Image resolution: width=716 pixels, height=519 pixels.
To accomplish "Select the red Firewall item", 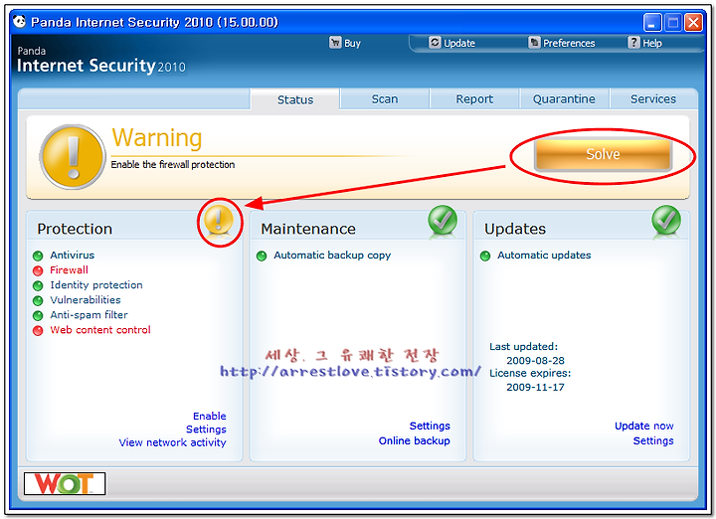I will (x=69, y=269).
